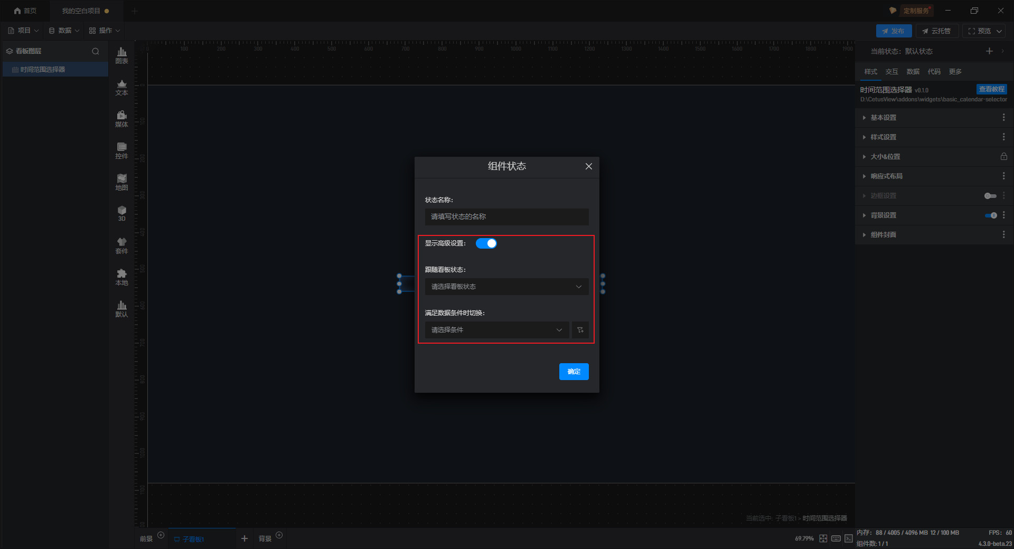Open the 请选择条件 dropdown

497,330
